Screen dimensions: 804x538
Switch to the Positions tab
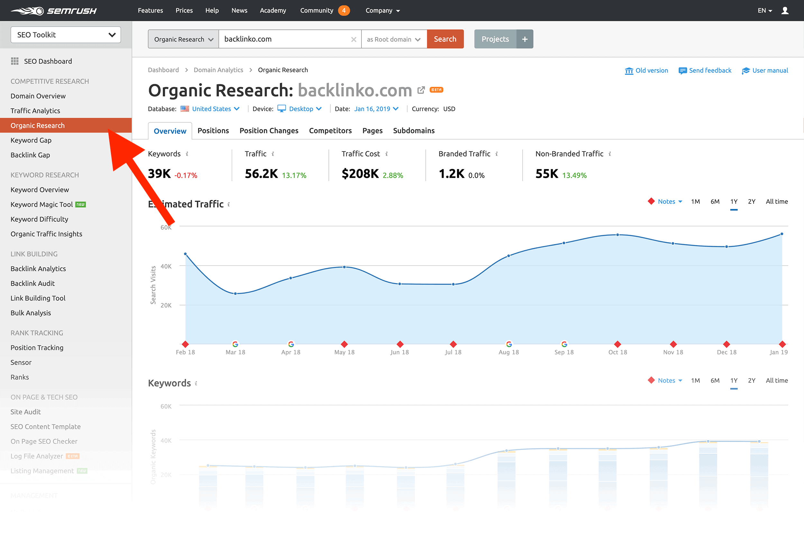[x=213, y=130]
